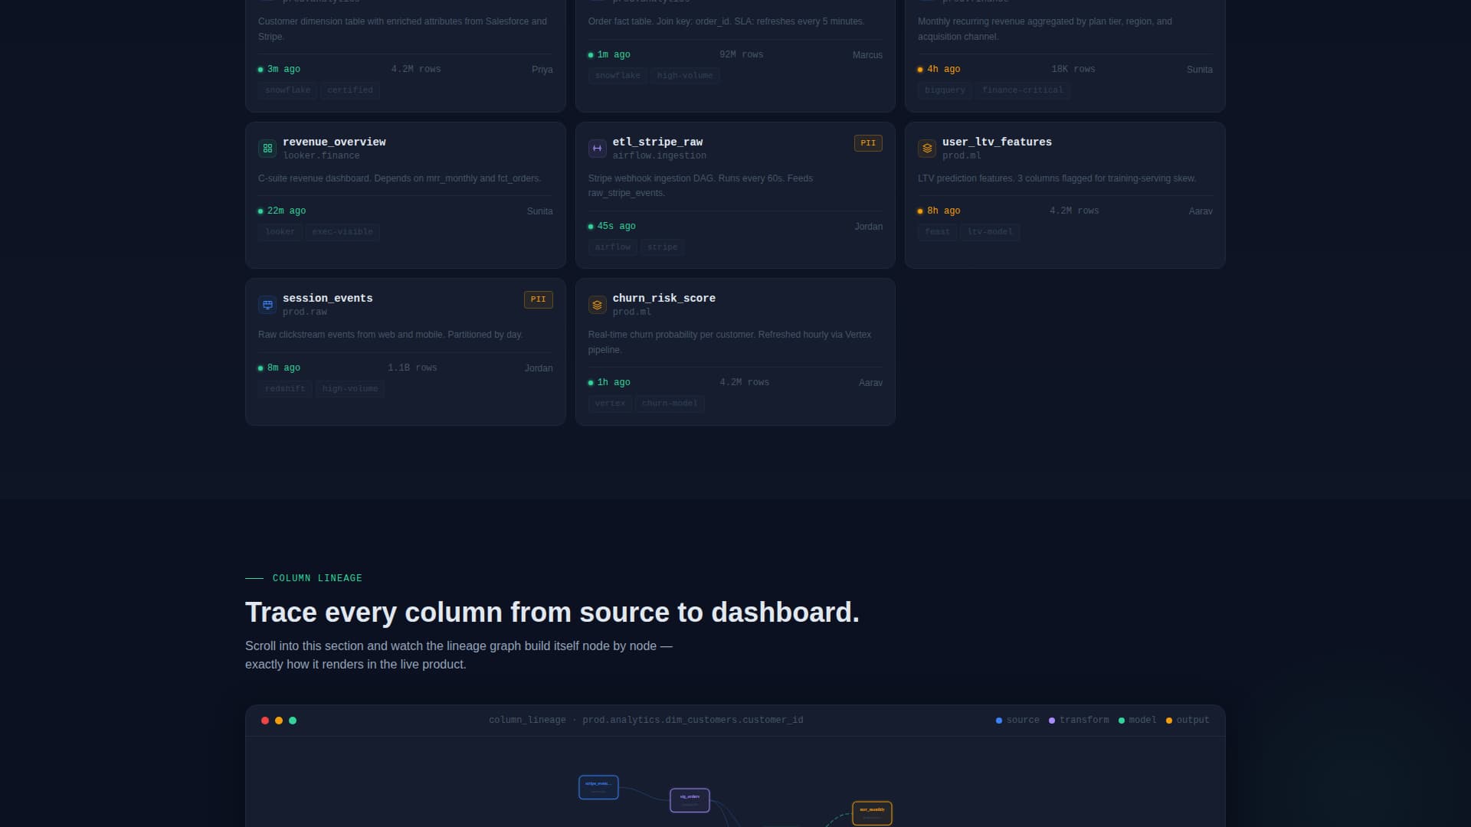This screenshot has height=827, width=1471.
Task: Click the Airflow pipeline icon on etl_stripe_raw
Action: 597,148
